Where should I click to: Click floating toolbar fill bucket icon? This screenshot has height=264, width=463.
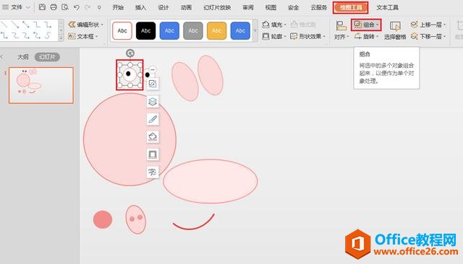[x=153, y=137]
